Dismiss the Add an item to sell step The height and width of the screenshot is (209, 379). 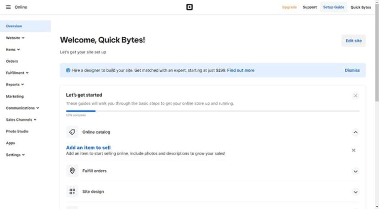click(x=354, y=150)
